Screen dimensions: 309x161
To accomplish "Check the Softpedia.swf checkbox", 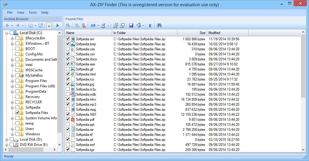I will [68, 144].
